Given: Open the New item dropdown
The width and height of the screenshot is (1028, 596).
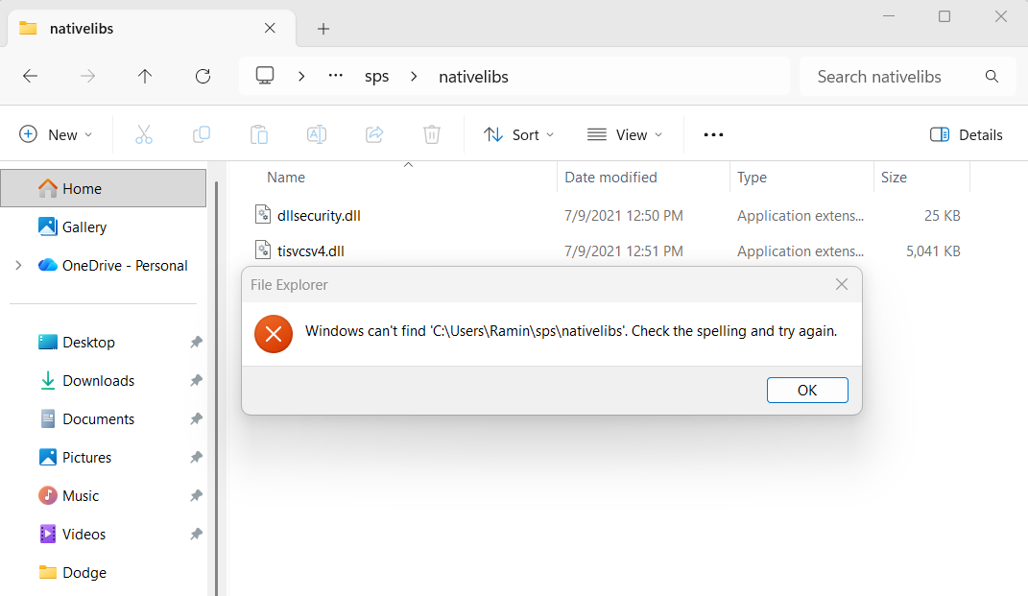Looking at the screenshot, I should [x=56, y=134].
